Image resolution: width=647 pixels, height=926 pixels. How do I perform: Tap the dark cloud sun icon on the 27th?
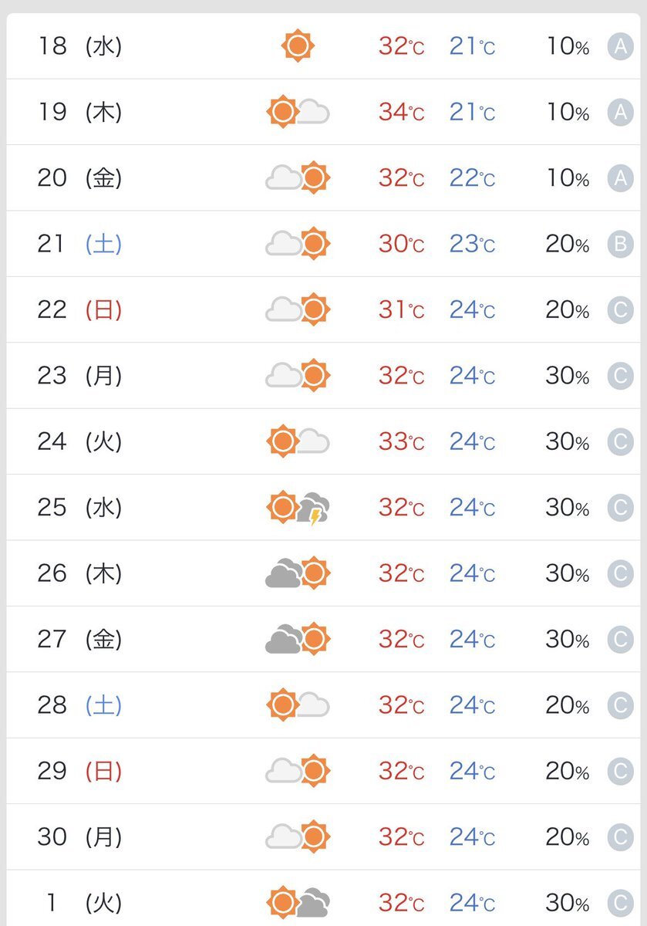(x=298, y=639)
